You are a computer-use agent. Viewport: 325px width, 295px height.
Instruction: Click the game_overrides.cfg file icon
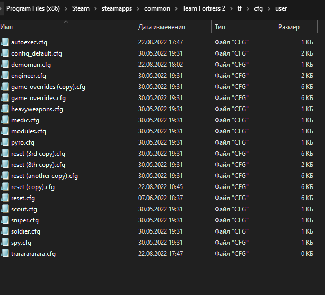(x=5, y=98)
